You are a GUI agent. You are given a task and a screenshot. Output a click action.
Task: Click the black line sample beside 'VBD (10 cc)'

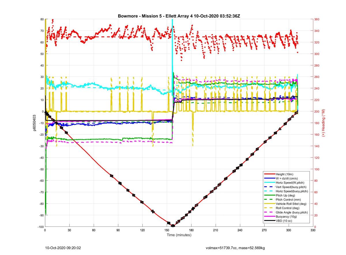click(270, 220)
